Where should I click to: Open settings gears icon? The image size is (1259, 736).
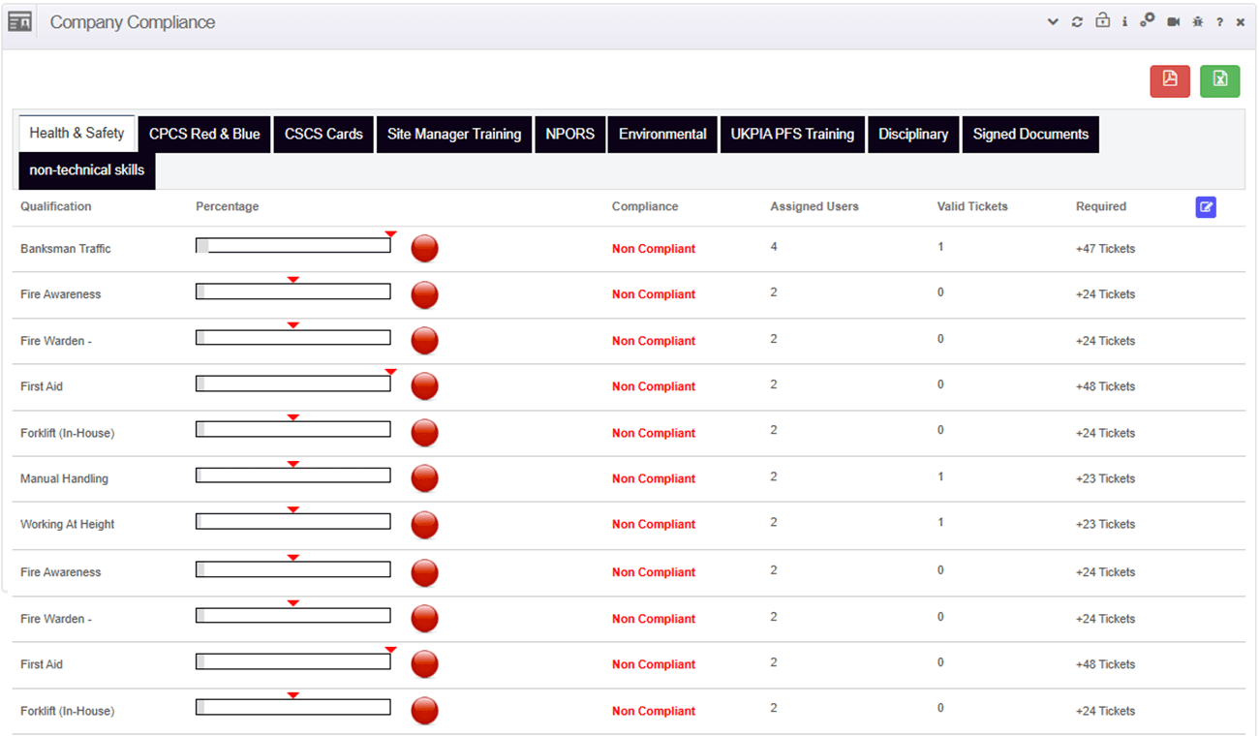1148,21
